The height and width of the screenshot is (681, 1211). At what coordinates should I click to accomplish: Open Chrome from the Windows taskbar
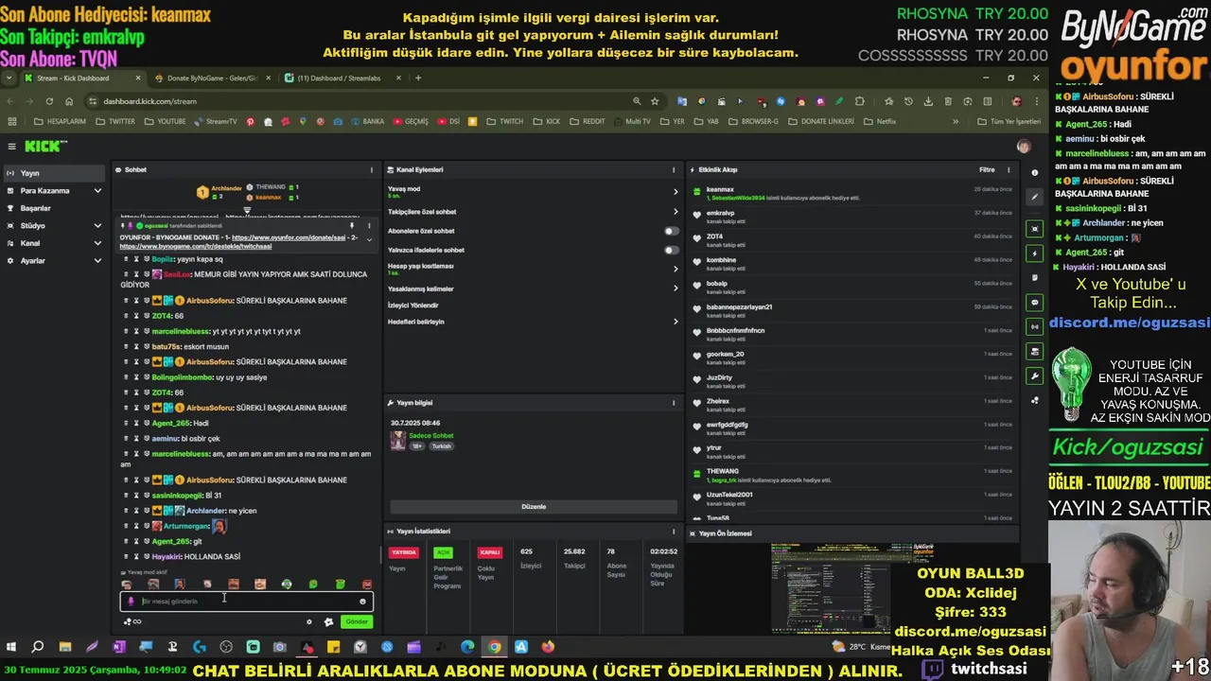pyautogui.click(x=495, y=647)
